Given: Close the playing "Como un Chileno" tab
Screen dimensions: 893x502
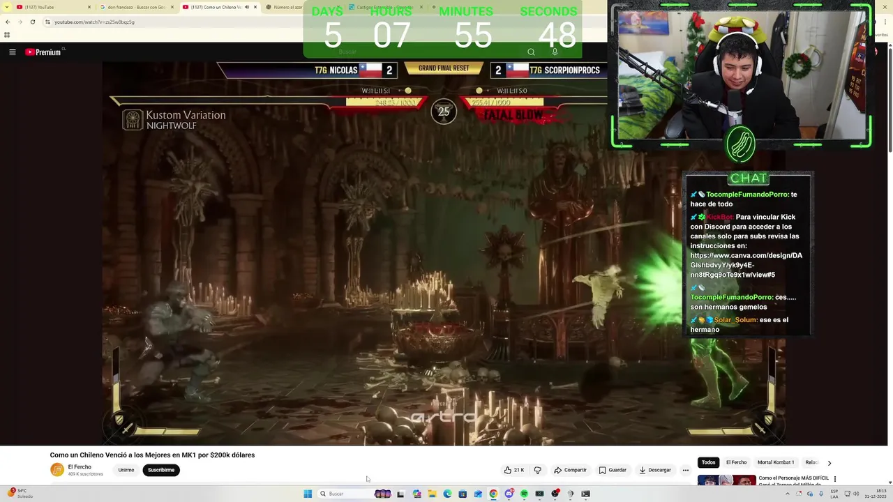Looking at the screenshot, I should 255,7.
